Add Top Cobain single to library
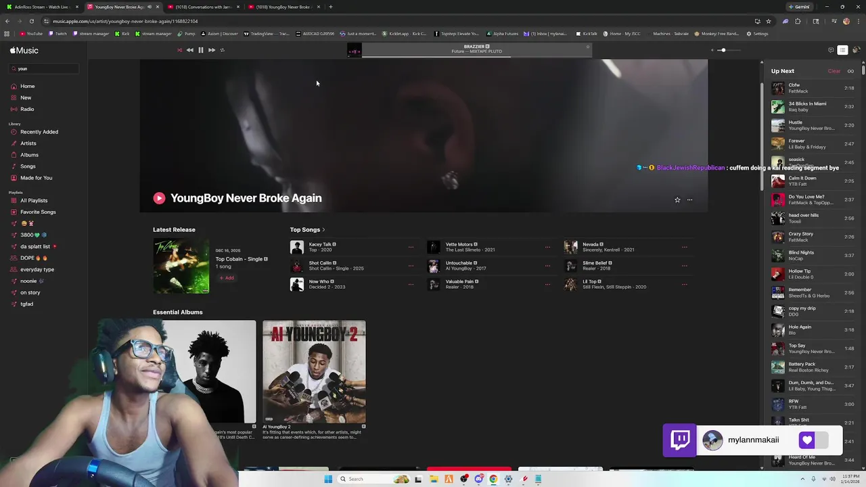866x487 pixels. click(x=227, y=278)
